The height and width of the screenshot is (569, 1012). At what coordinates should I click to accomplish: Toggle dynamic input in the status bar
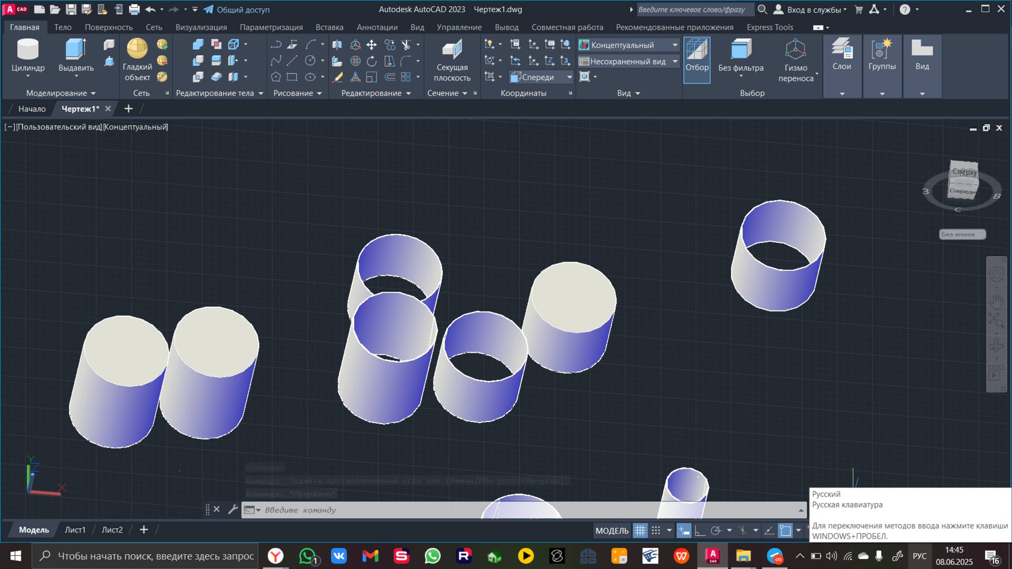coord(684,531)
